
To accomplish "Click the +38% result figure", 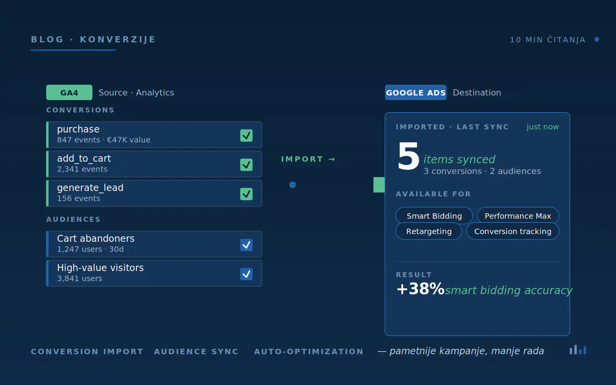I will pos(420,289).
